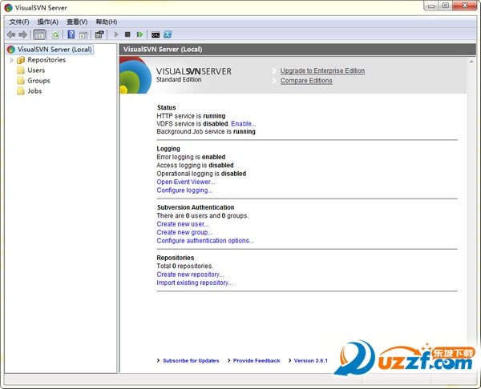Click 'Background Job service is running' text

pyautogui.click(x=206, y=131)
